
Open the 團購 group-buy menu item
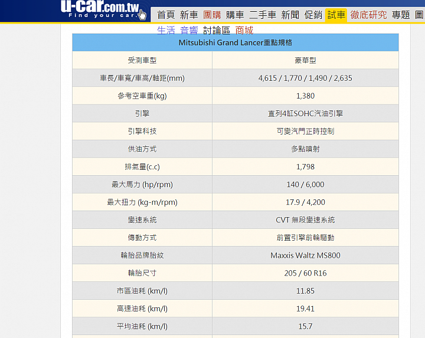[212, 15]
